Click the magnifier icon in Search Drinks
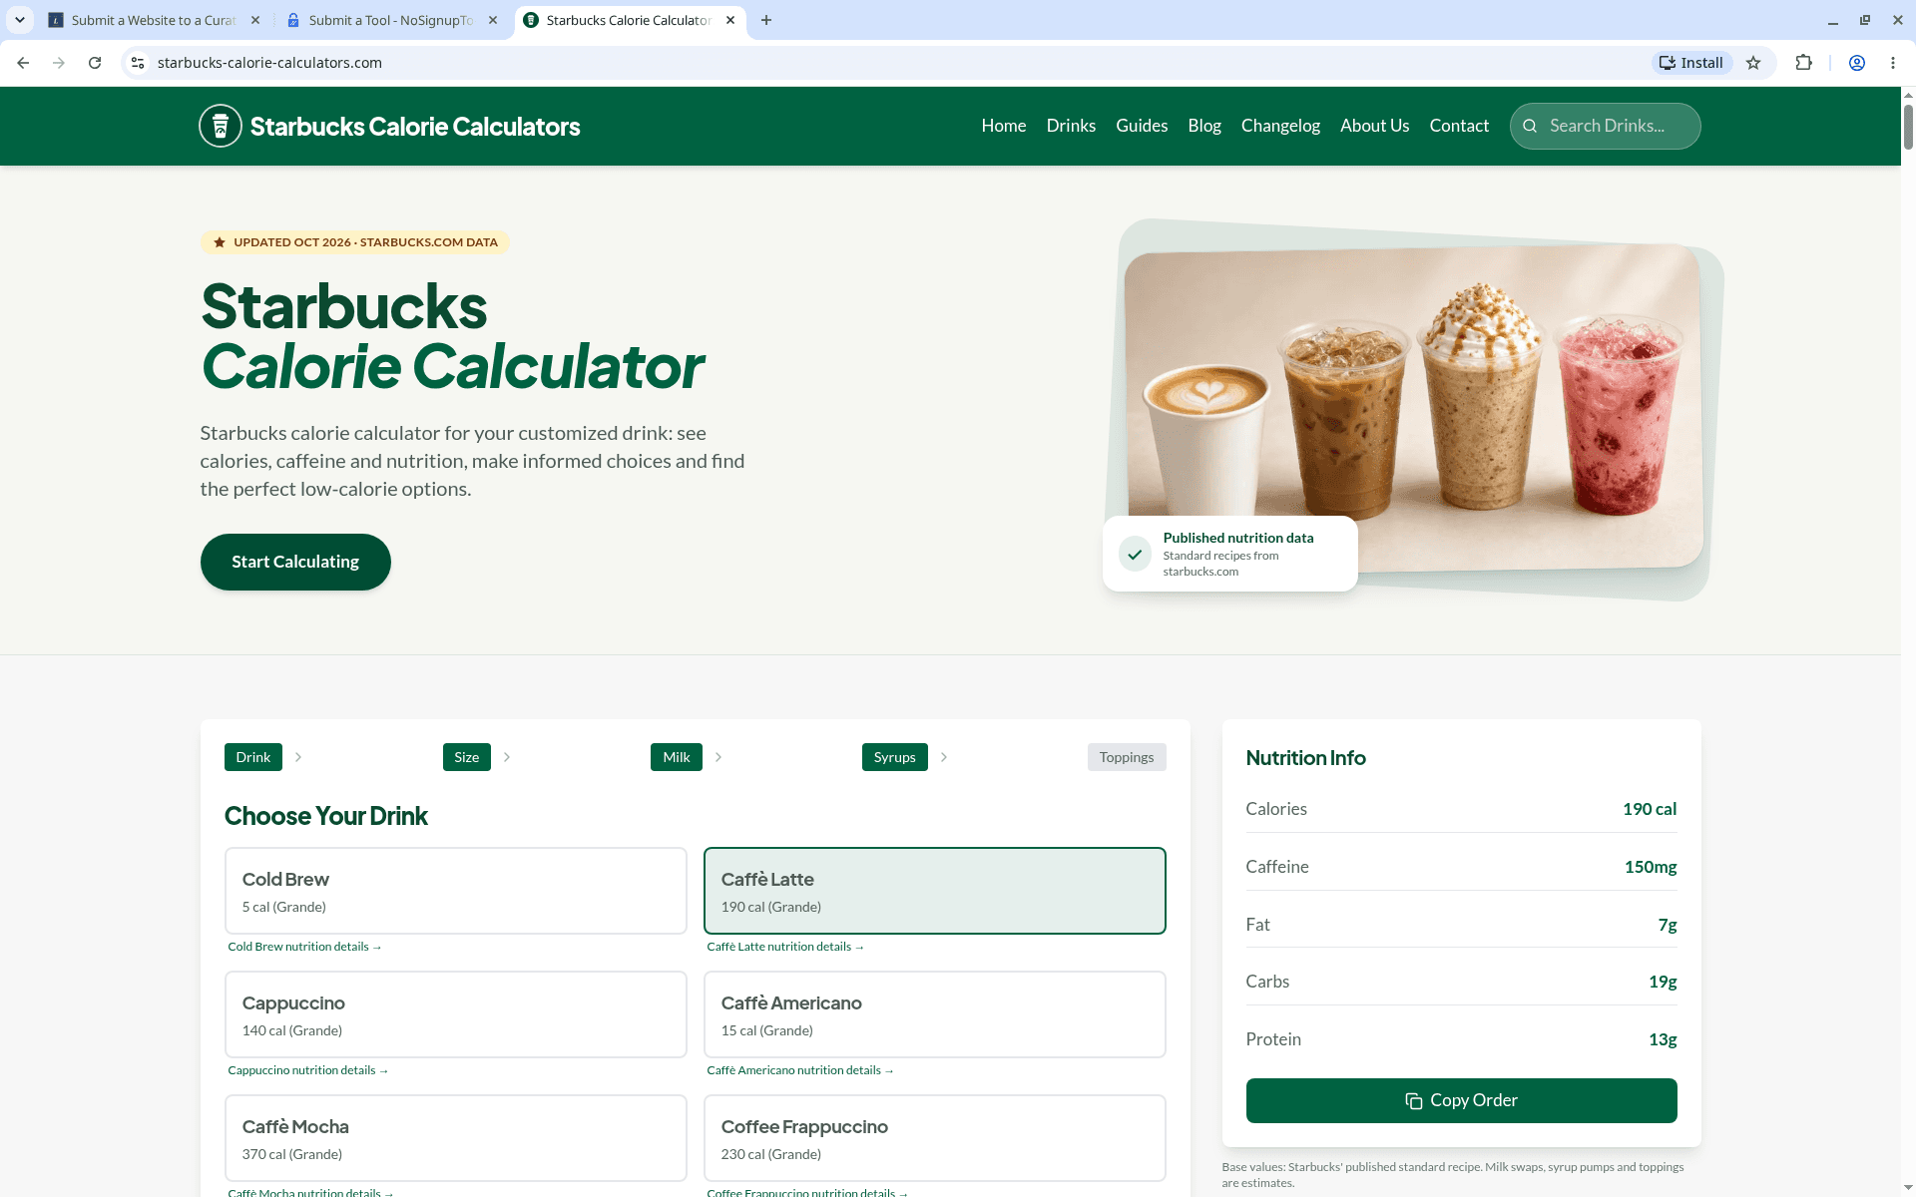This screenshot has width=1916, height=1197. 1530,126
